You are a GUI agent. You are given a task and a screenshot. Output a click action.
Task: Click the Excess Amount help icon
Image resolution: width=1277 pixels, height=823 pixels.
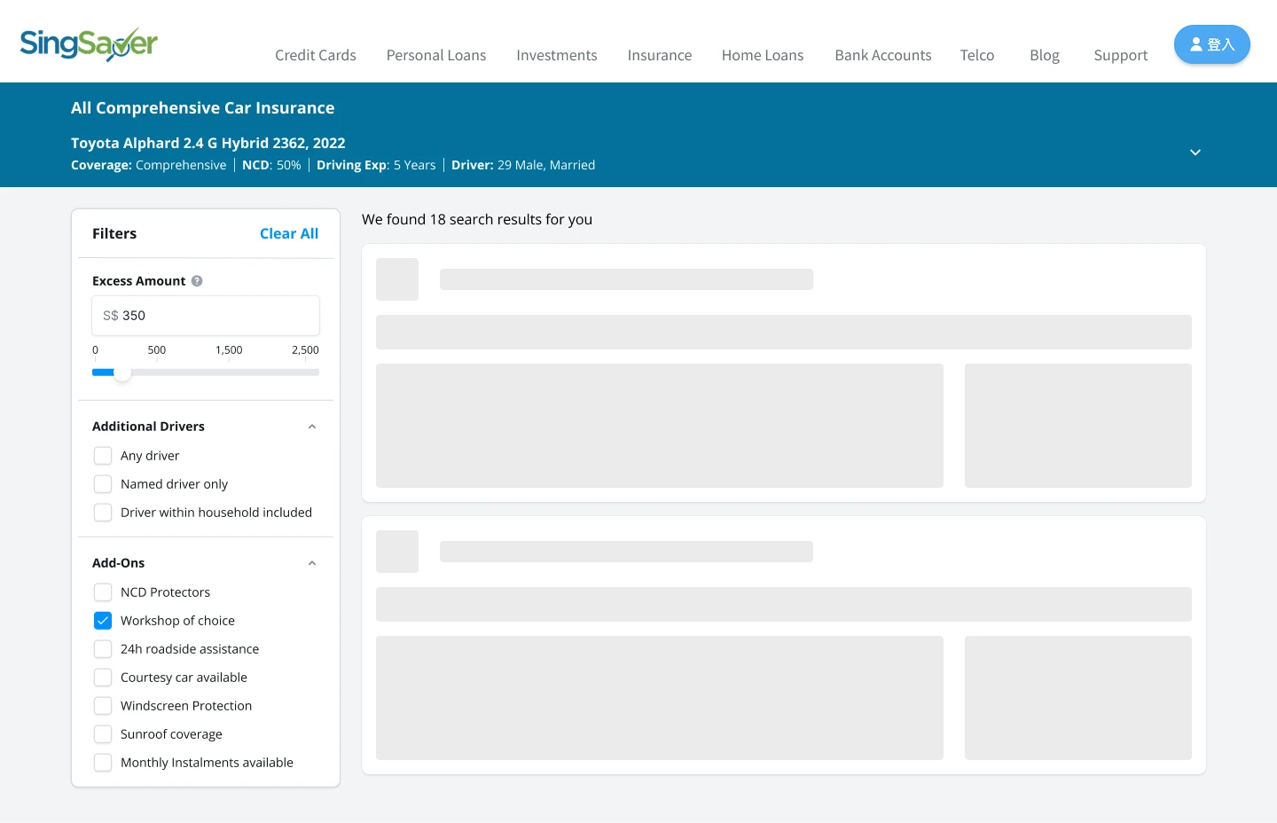(197, 281)
